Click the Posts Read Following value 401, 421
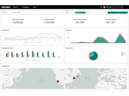 point(111,23)
